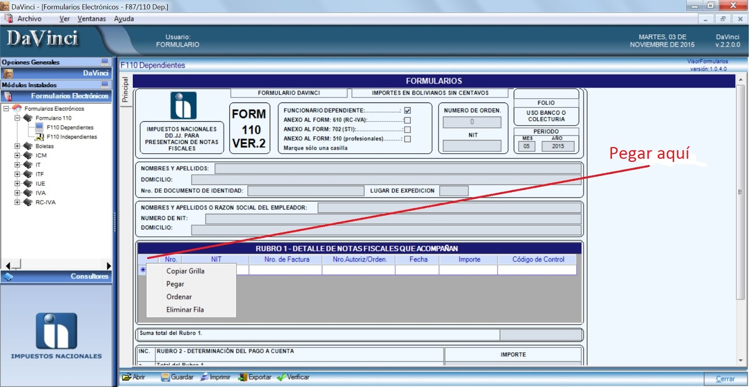
Task: Click the Formularios Electrónicos module icon
Action: coord(8,96)
